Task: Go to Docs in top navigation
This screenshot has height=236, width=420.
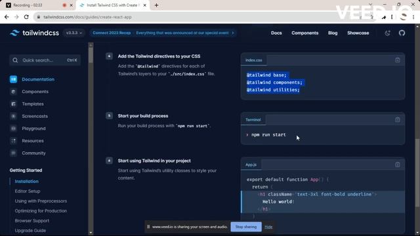Action: pos(276,33)
